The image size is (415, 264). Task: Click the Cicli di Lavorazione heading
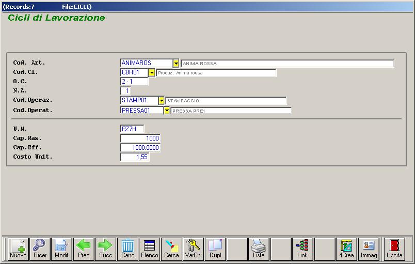(56, 18)
